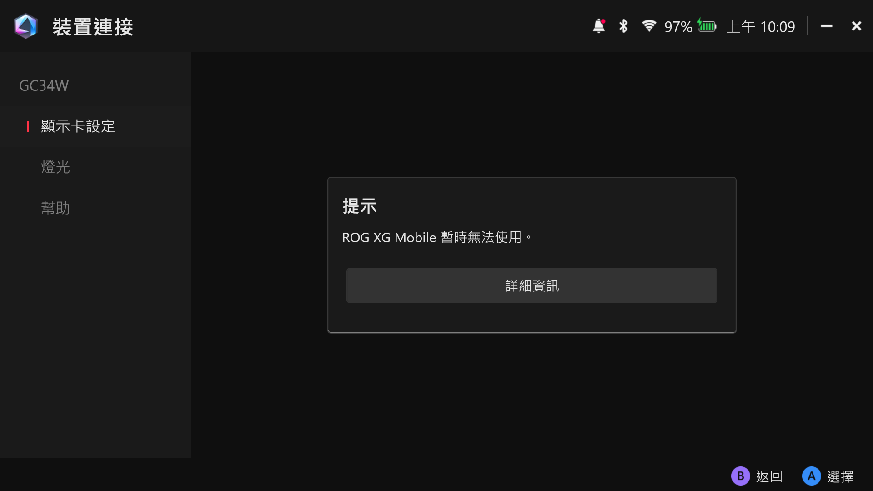Minimize the 裝置連接 window
The width and height of the screenshot is (873, 491).
click(x=826, y=26)
